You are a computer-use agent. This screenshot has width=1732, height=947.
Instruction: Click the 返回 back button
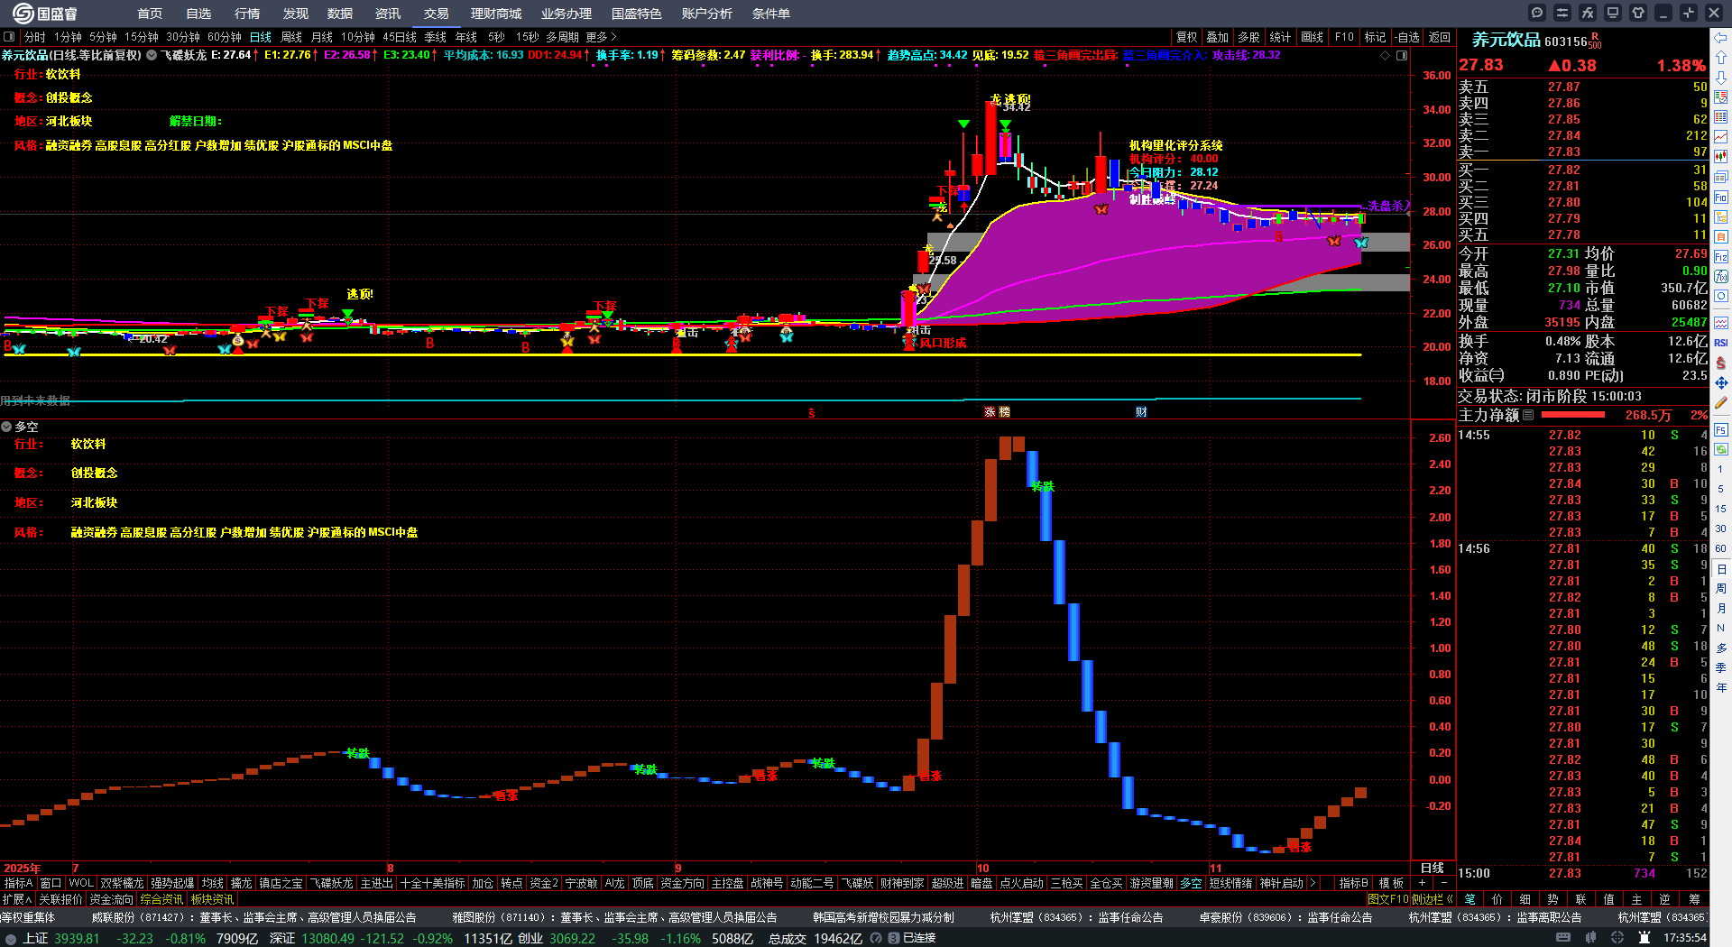tap(1440, 37)
